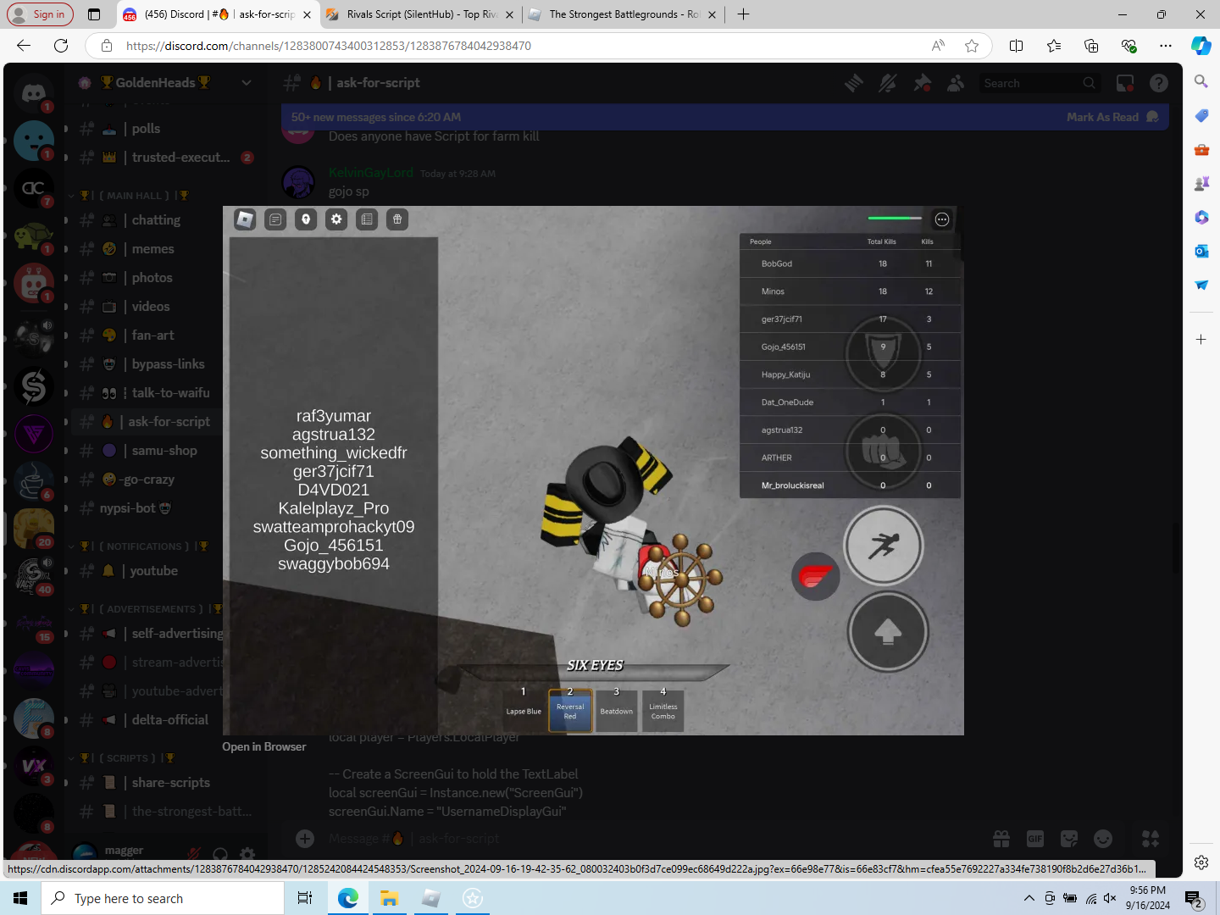Open the Outlook icon in Edge sidebar
The height and width of the screenshot is (915, 1220).
point(1201,251)
